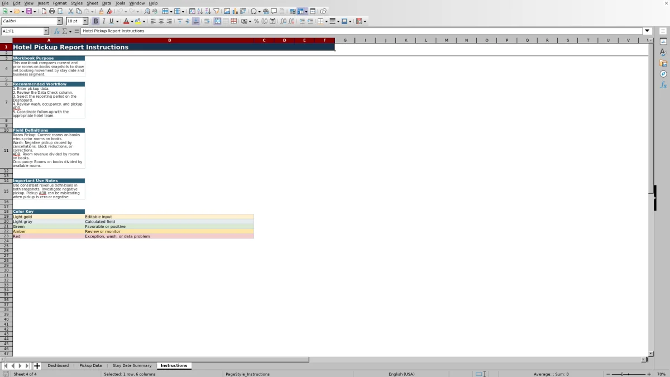Open the Borders dropdown arrow
This screenshot has width=670, height=377.
point(326,21)
